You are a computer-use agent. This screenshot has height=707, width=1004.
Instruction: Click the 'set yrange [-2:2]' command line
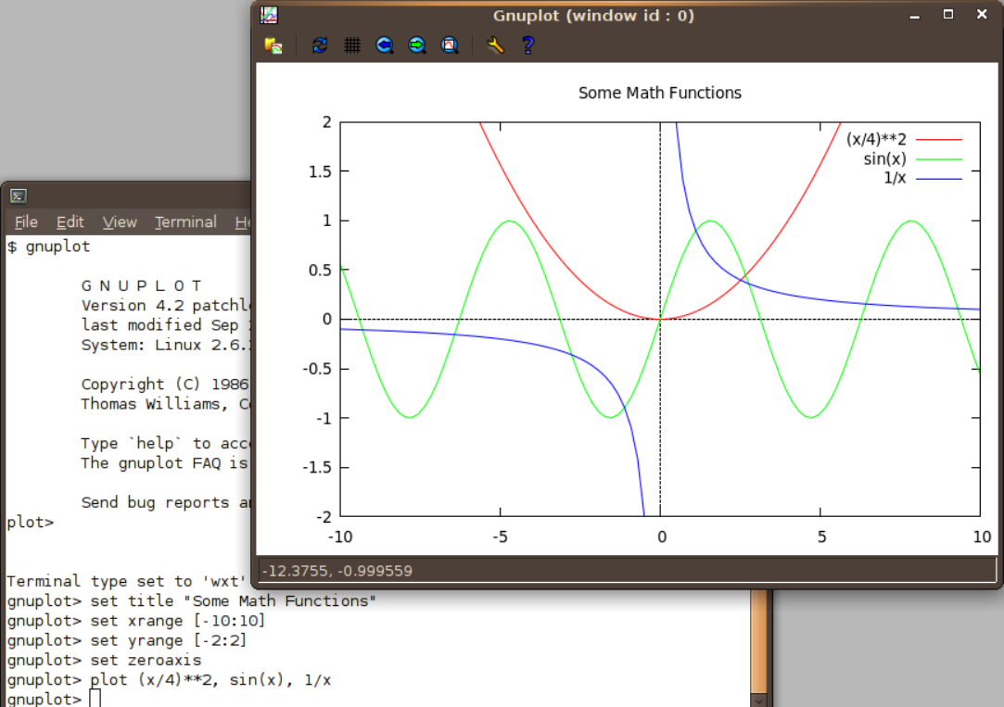click(127, 640)
